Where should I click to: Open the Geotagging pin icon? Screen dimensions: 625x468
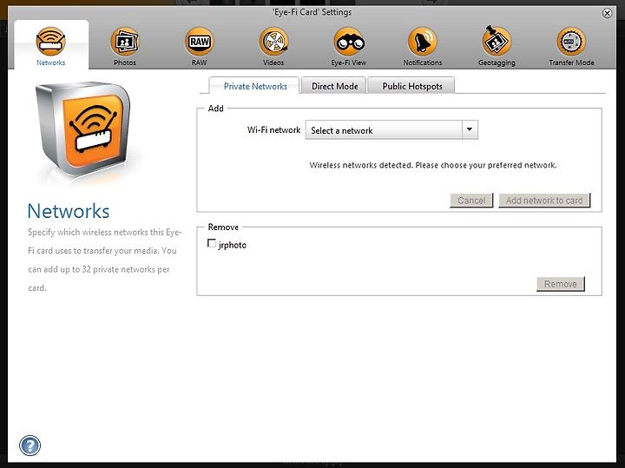pos(497,42)
